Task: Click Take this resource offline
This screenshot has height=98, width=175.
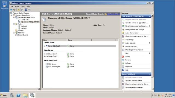Action: [134, 81]
